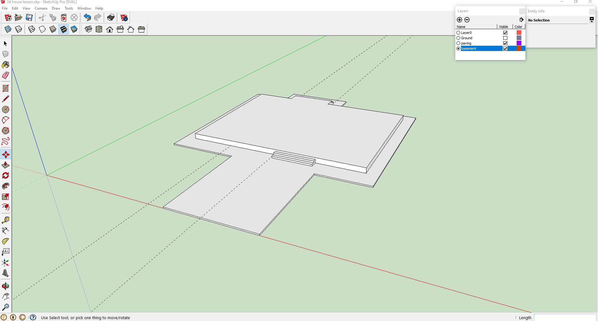The image size is (598, 321).
Task: Switch to Iso camera view
Action: (88, 29)
